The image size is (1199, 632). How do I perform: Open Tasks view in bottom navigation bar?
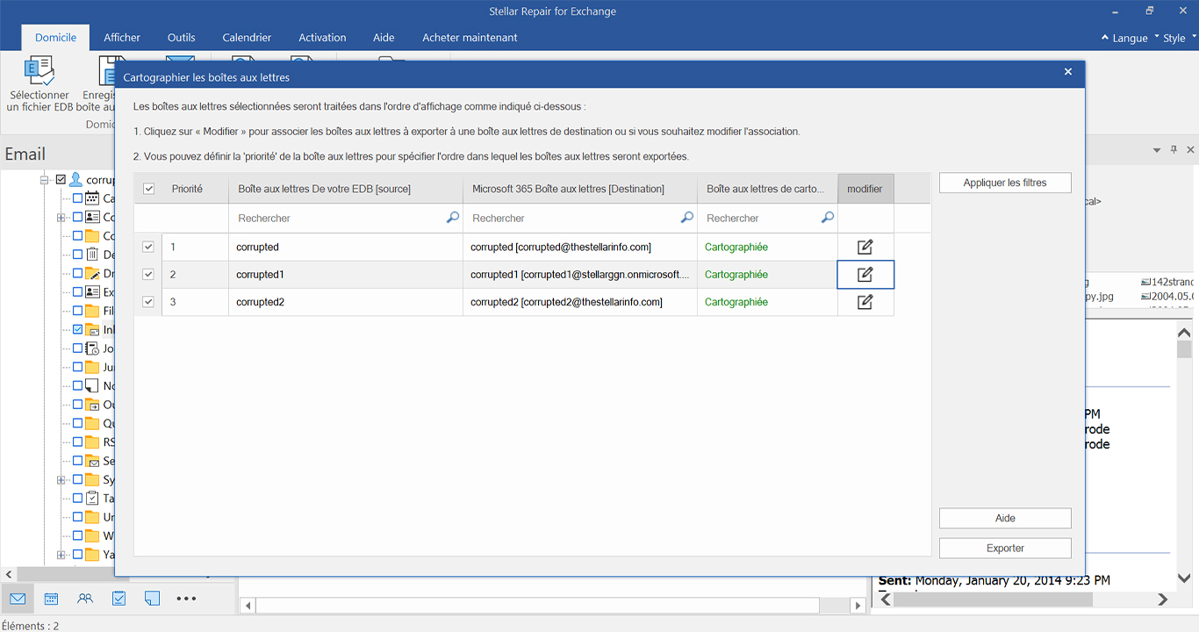click(119, 599)
